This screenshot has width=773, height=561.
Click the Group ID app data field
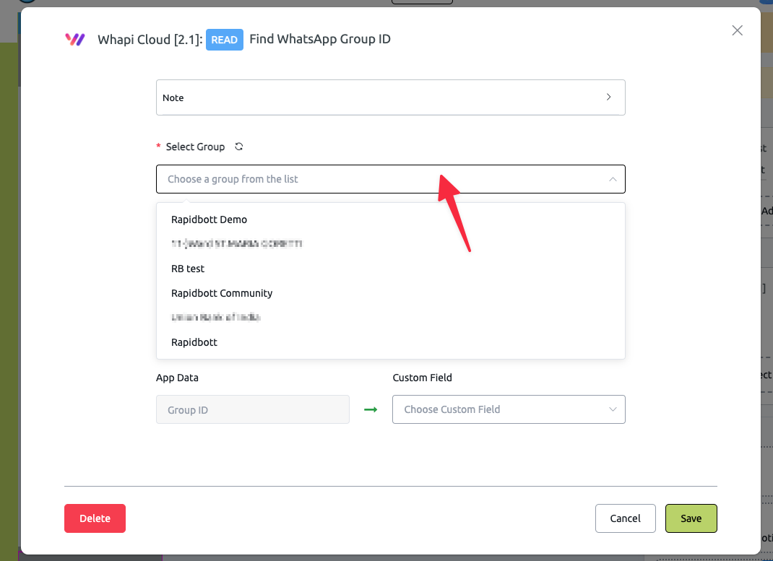[x=252, y=409]
